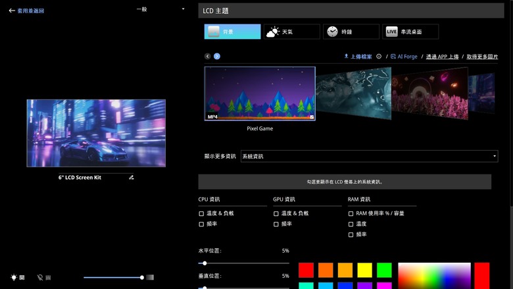
Task: Click 上傳檔案 upload file link
Action: click(358, 57)
